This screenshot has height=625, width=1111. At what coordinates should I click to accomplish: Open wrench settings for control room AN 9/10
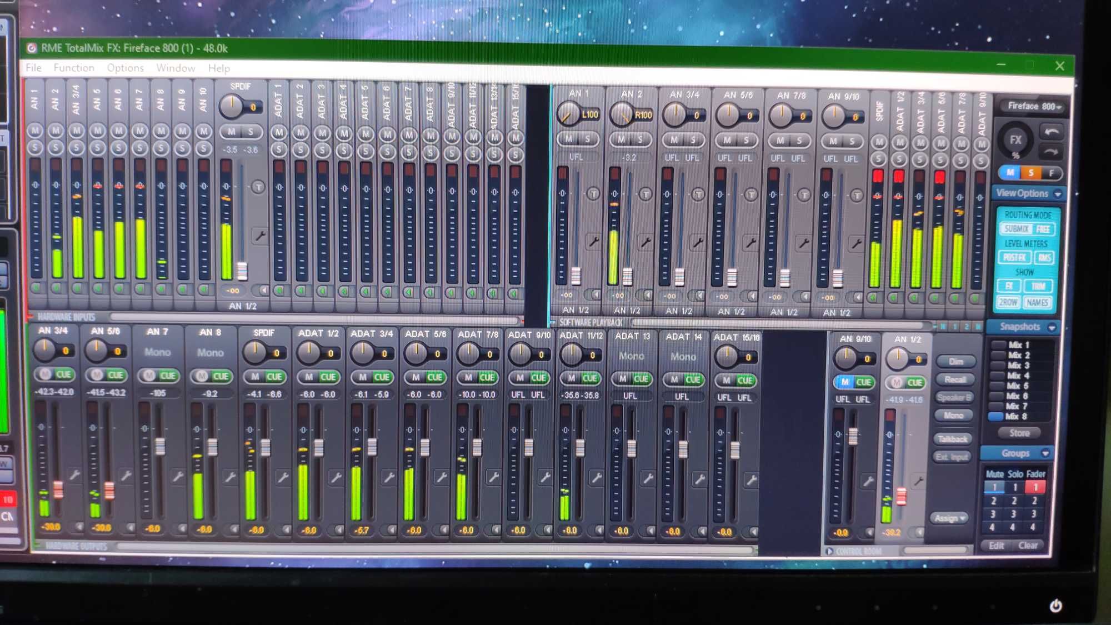(x=867, y=481)
